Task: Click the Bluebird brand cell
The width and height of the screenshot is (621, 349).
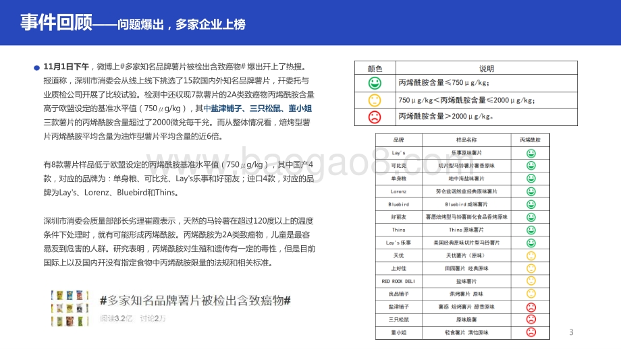Action: tap(398, 204)
